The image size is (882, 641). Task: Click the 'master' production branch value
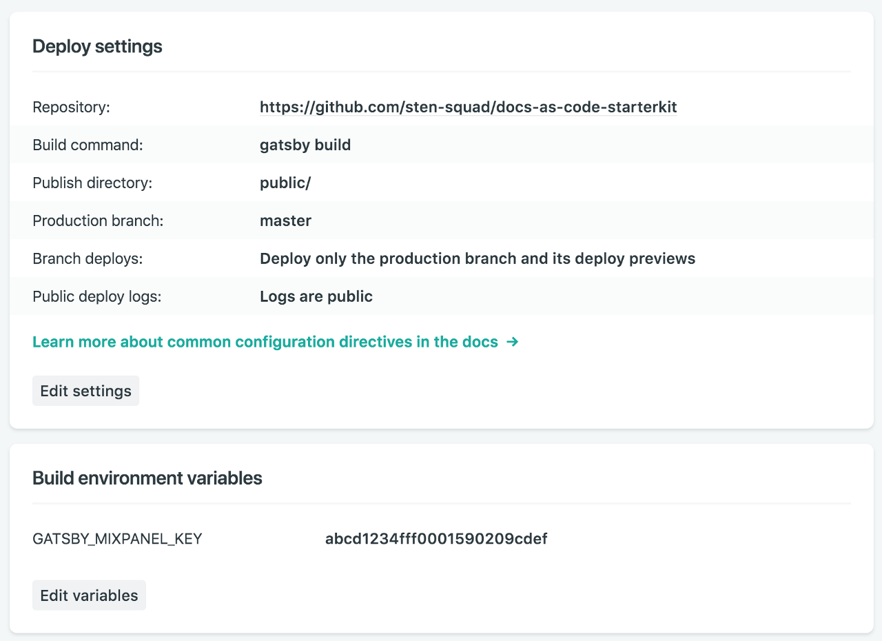click(285, 221)
